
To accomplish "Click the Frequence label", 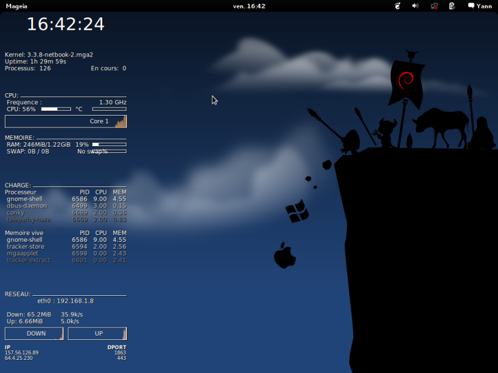I will coord(24,103).
